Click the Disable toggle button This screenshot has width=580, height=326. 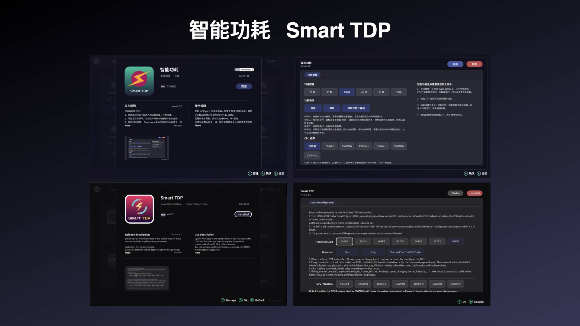click(x=455, y=193)
